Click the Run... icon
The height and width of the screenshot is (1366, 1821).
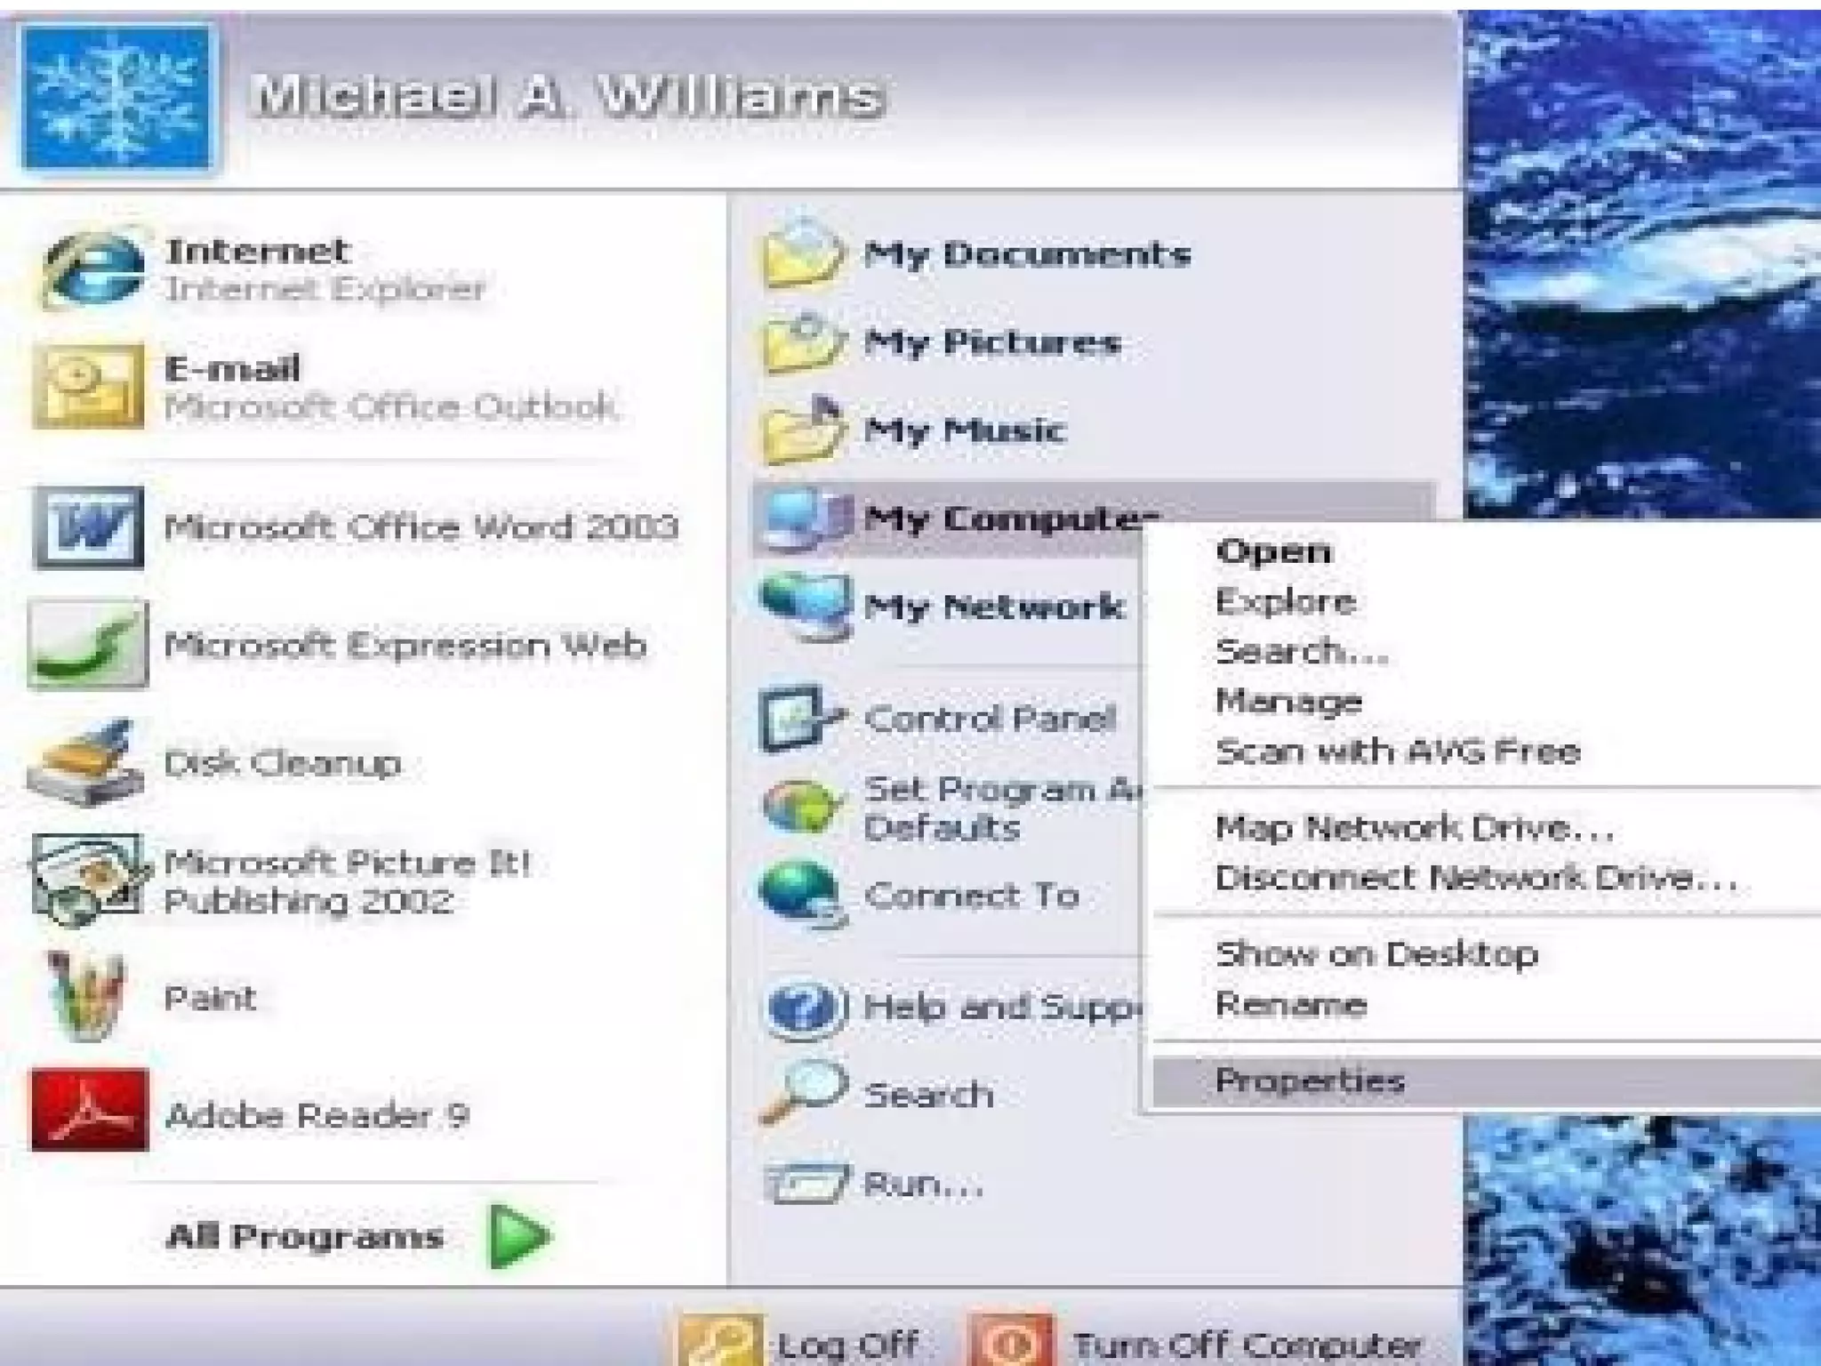[x=803, y=1184]
